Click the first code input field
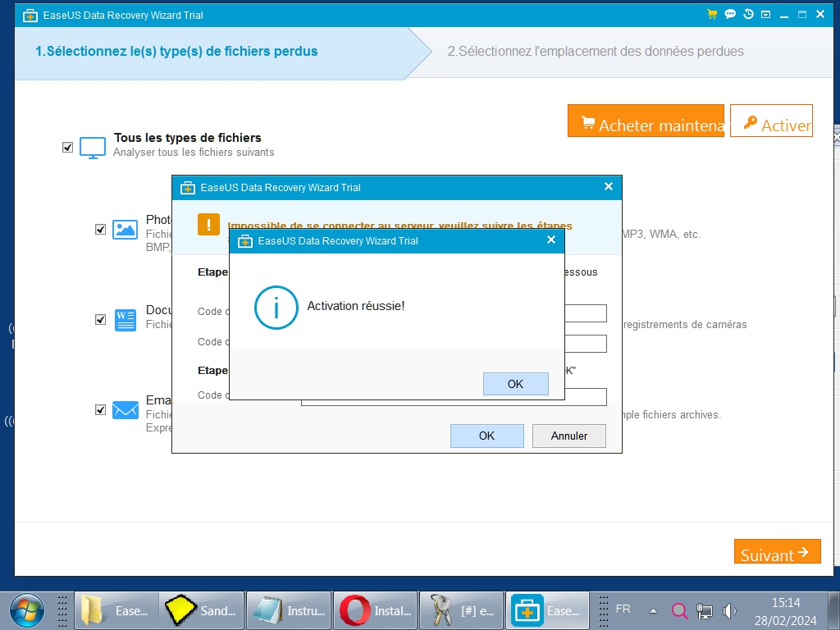 click(x=586, y=313)
